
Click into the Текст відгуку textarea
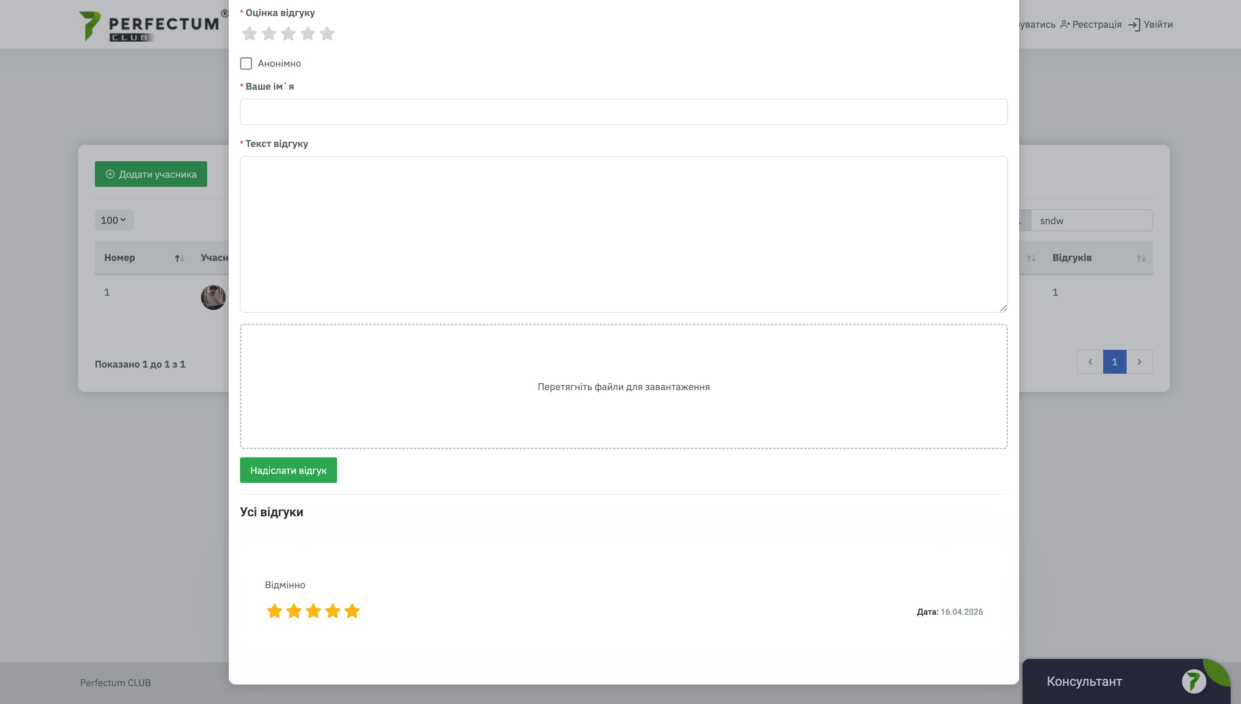624,234
